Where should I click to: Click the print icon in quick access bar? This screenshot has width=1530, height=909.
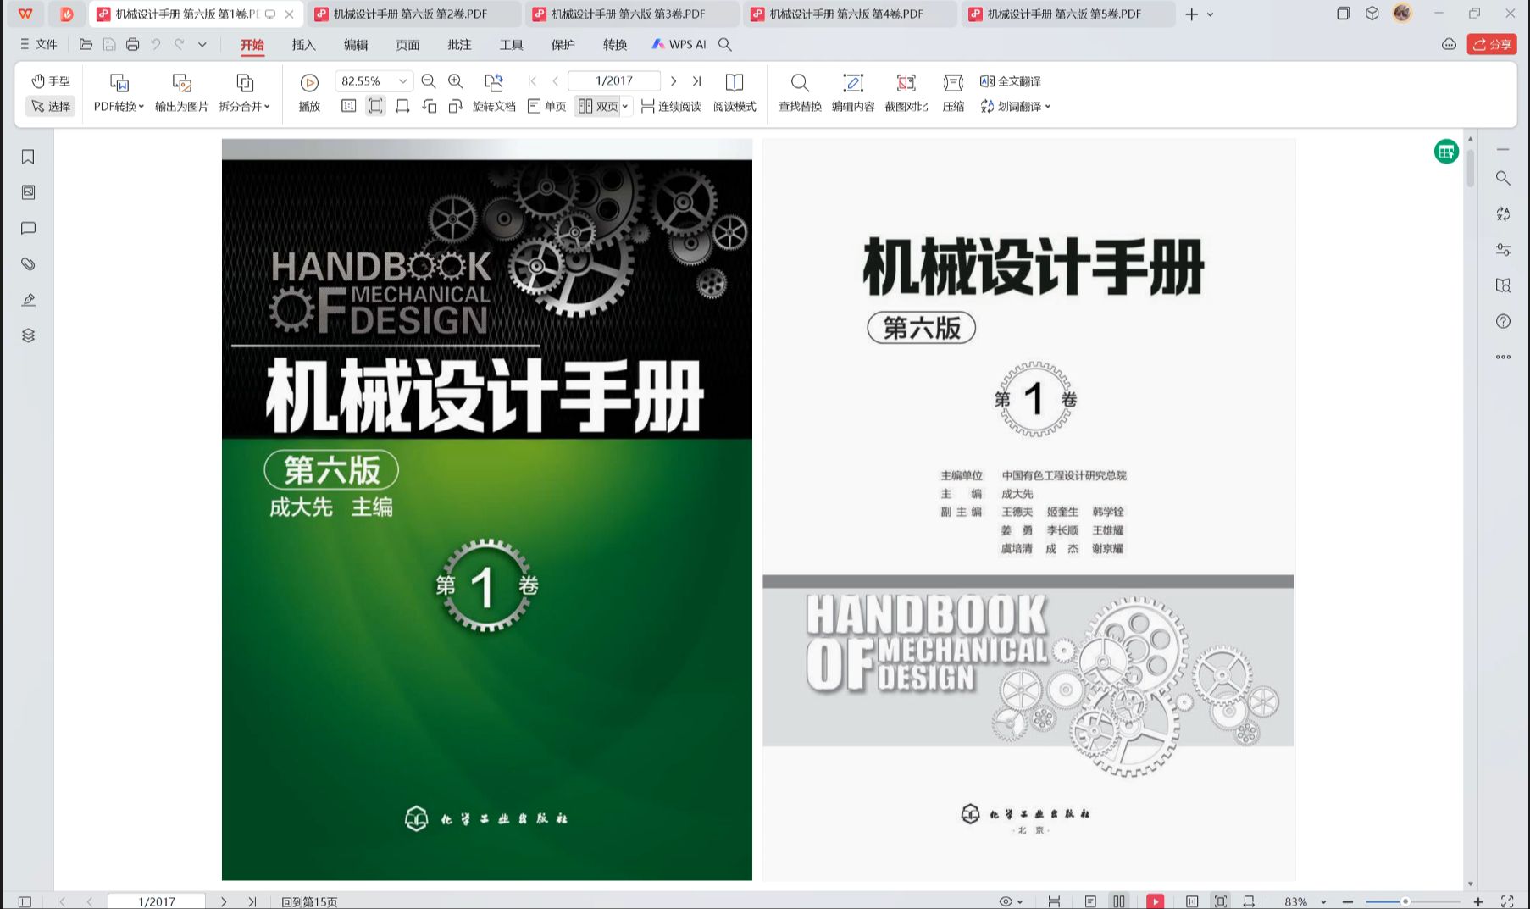133,44
